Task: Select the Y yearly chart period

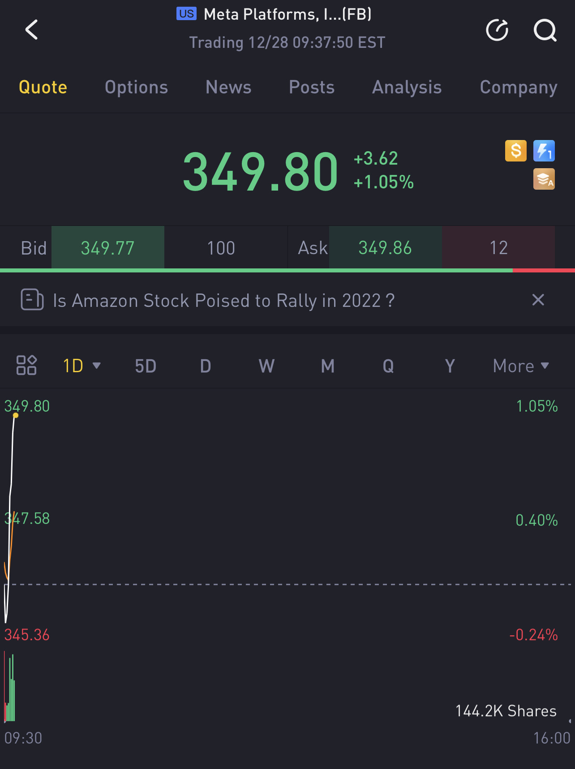Action: tap(450, 366)
